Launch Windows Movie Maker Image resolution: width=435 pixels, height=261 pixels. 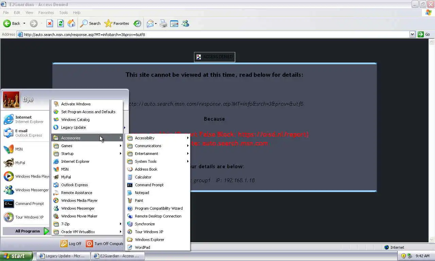coord(87,216)
